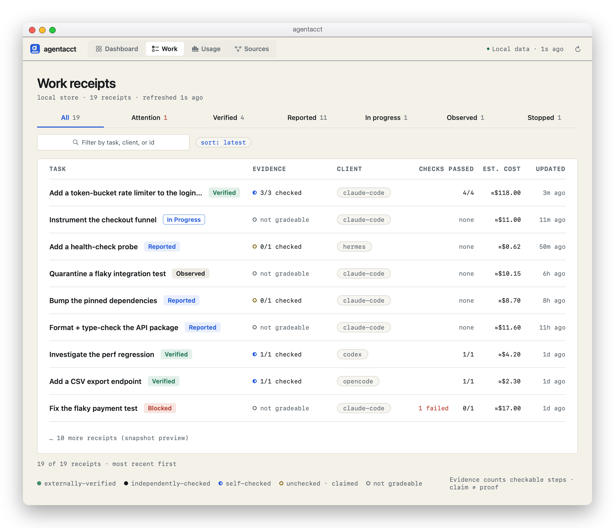
Task: Click the ≈$118.00 cost value
Action: 505,193
